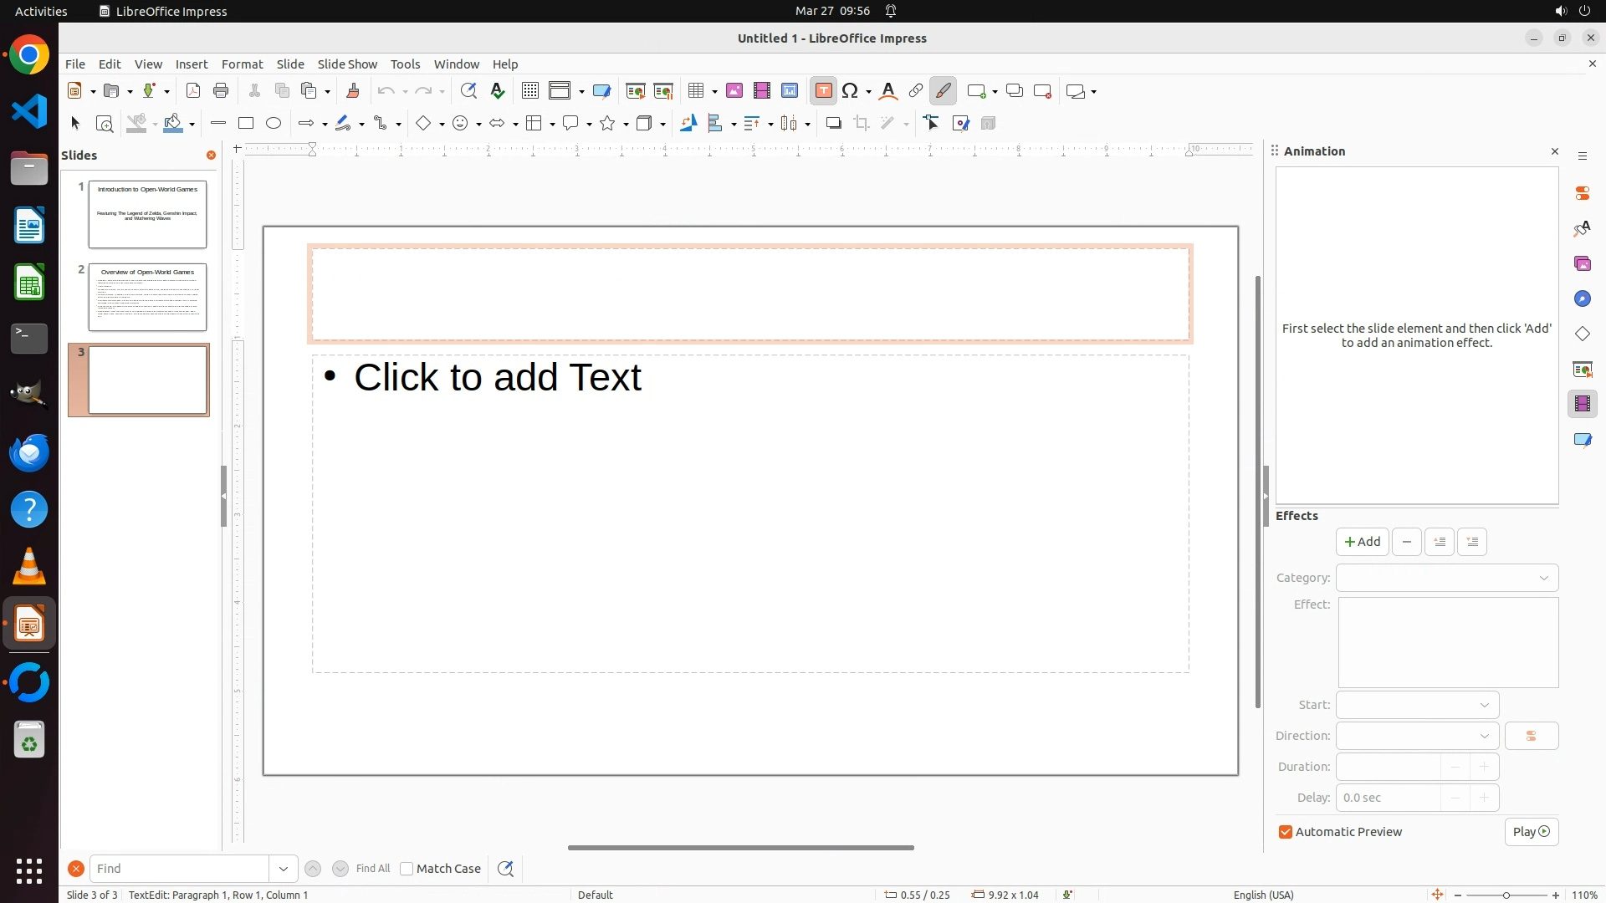Enable the Match Case checkbox
The width and height of the screenshot is (1606, 903).
407,869
